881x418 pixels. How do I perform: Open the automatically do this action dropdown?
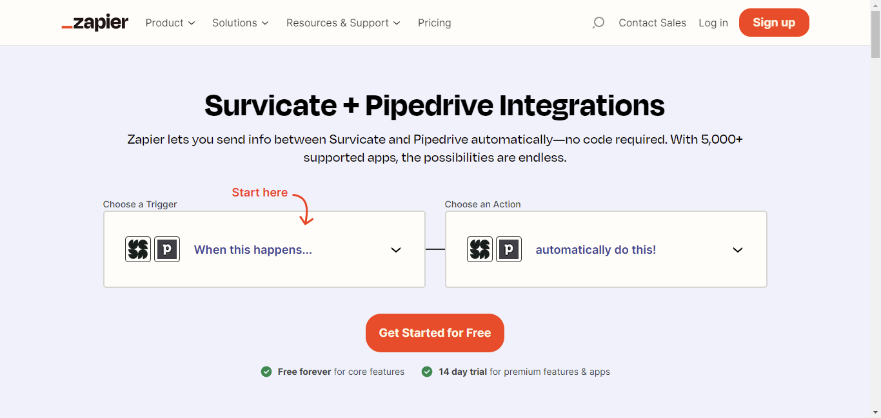pos(737,249)
